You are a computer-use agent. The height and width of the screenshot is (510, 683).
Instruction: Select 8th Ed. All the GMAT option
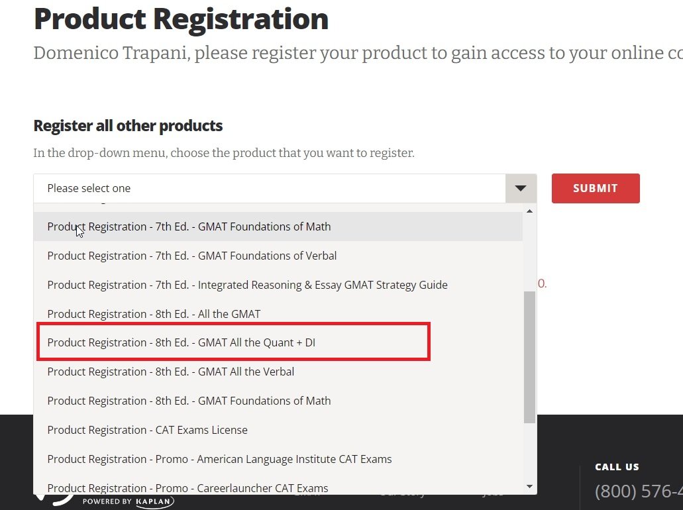[154, 314]
